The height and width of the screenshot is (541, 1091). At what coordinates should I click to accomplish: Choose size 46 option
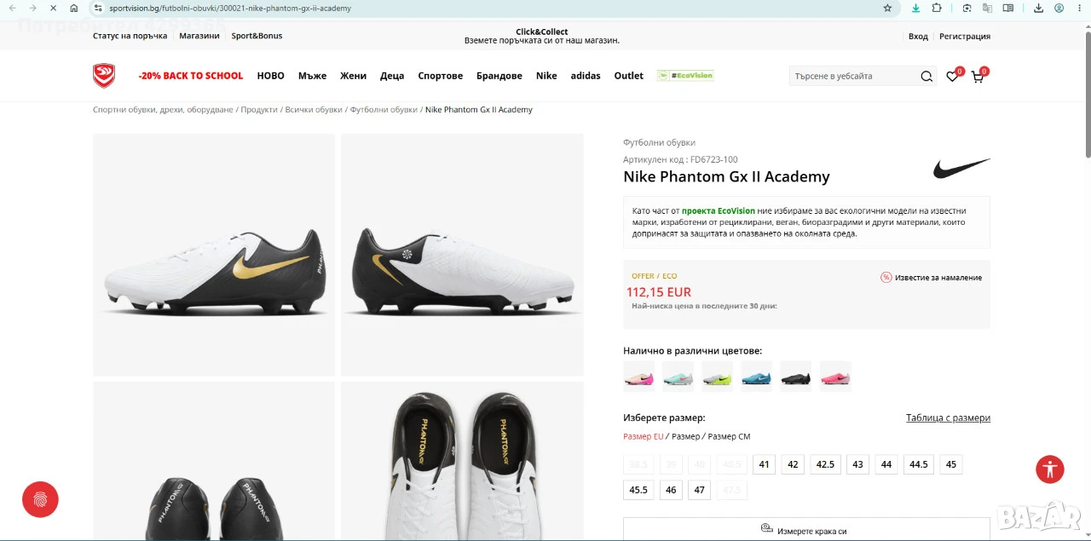(671, 490)
